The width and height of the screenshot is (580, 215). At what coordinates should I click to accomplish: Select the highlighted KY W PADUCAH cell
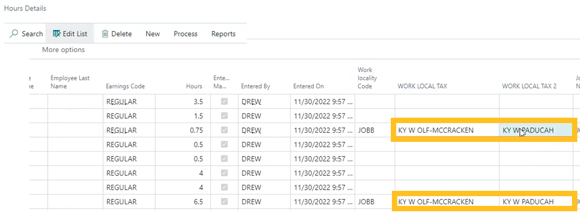(535, 130)
